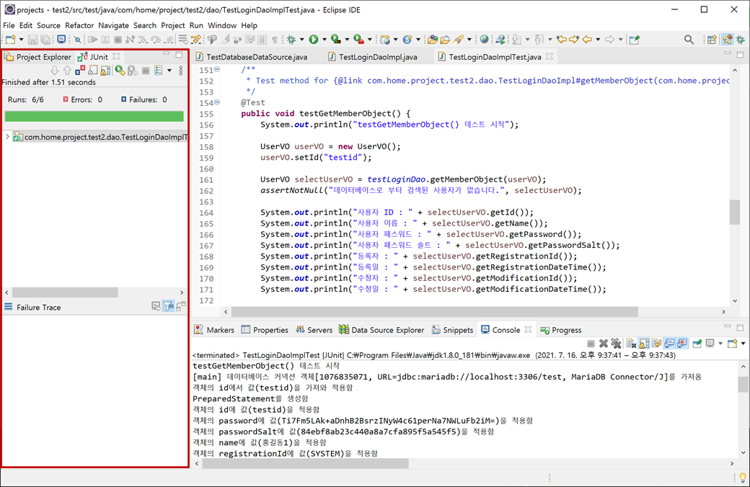Image resolution: width=750 pixels, height=487 pixels.
Task: Open the Source menu
Action: click(48, 25)
